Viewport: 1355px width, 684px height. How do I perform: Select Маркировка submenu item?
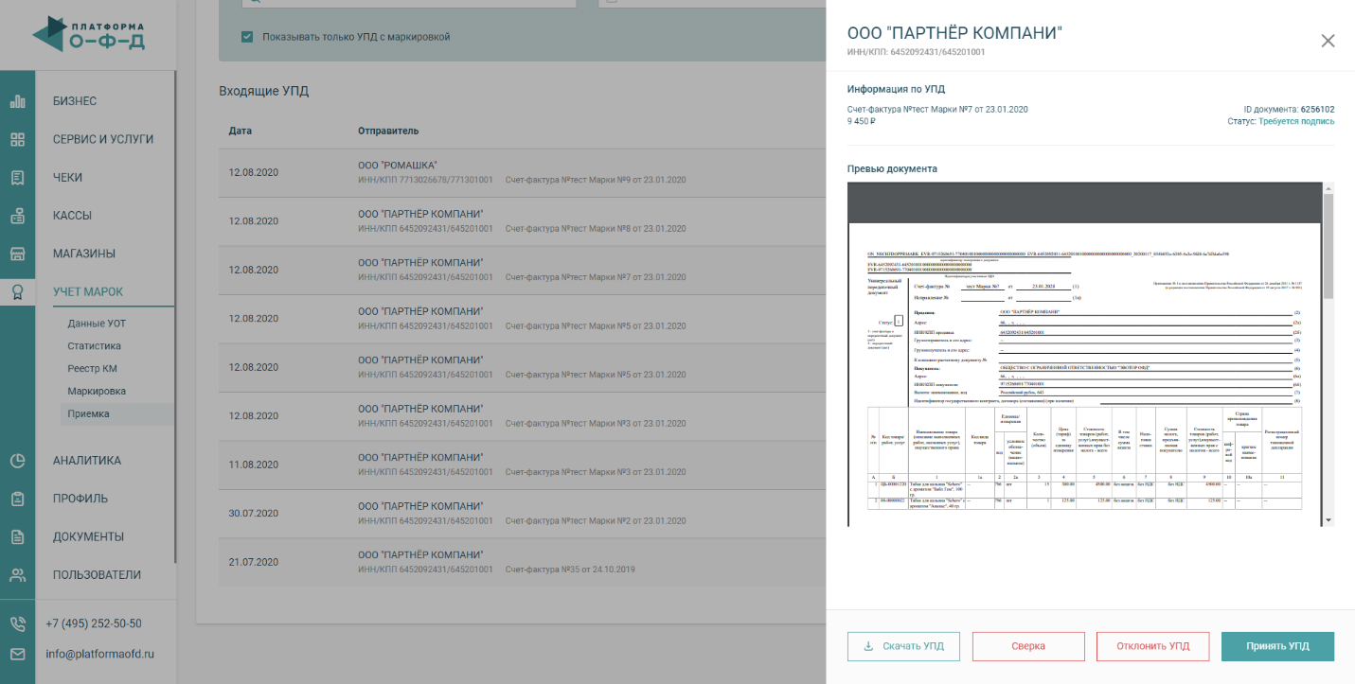[97, 391]
